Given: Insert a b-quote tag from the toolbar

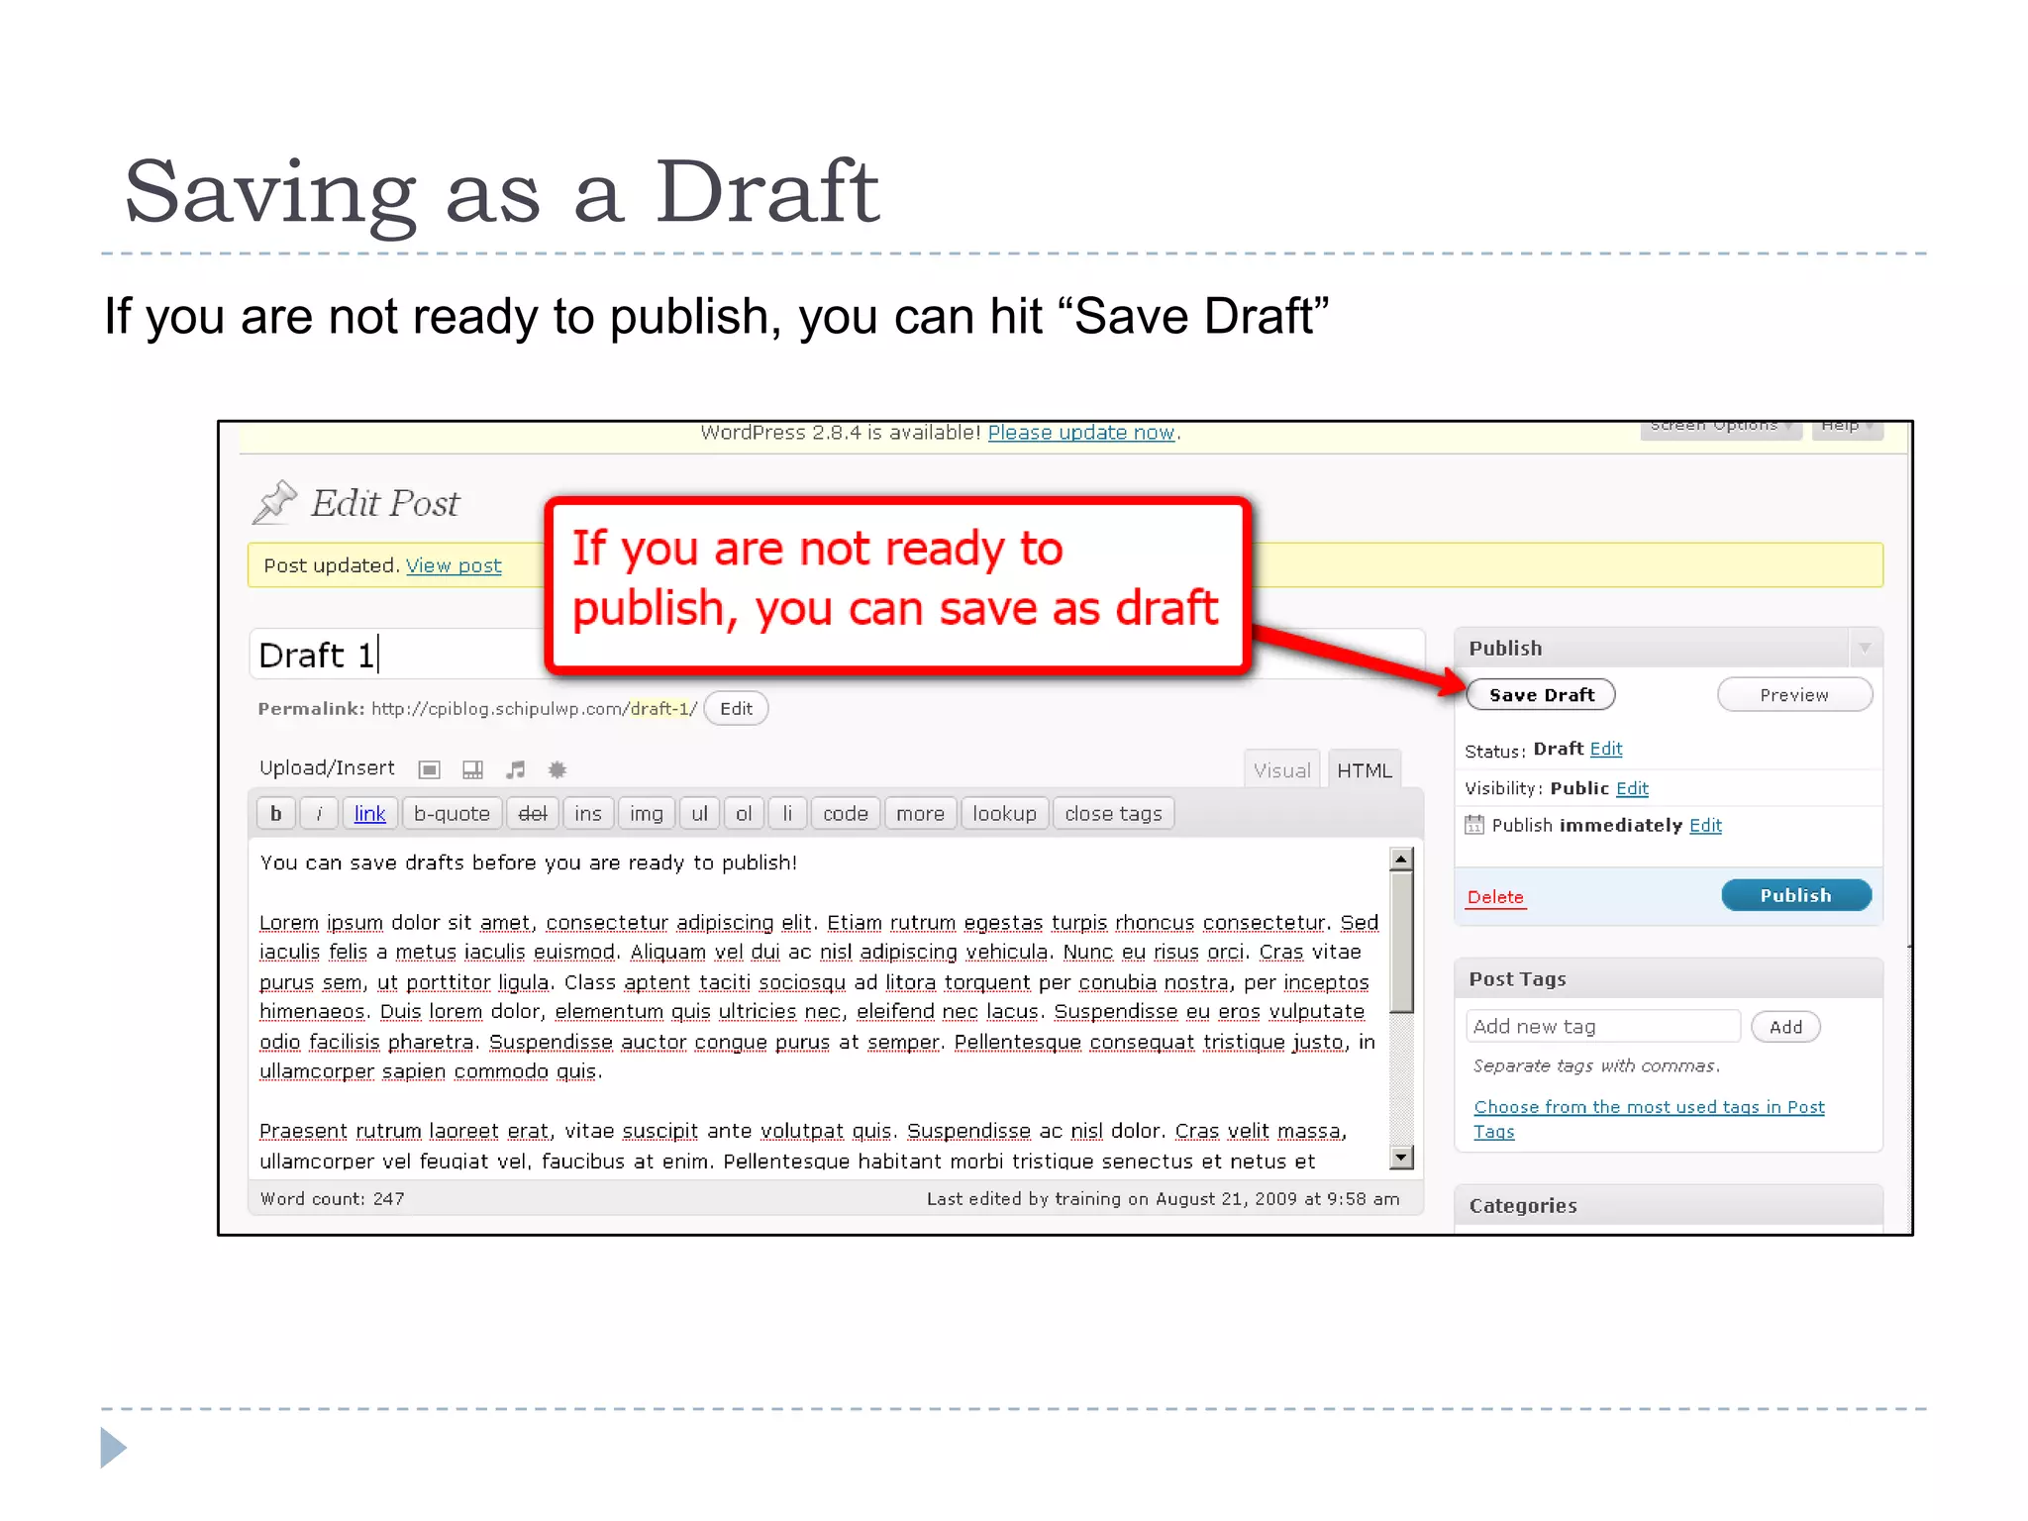Looking at the screenshot, I should (452, 813).
